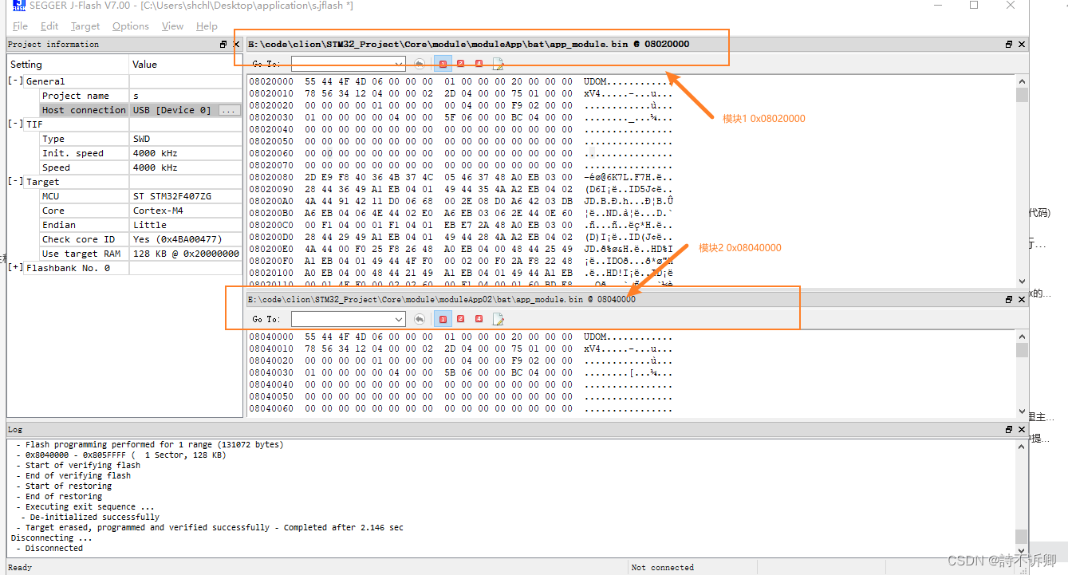Undock the app_module.bin @ 08020000 pane
Image resolution: width=1068 pixels, height=575 pixels.
(x=1009, y=45)
